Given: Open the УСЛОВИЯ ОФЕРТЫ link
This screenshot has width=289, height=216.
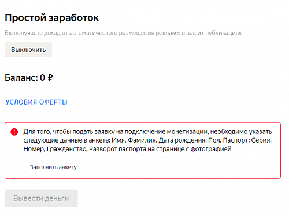Looking at the screenshot, I should [36, 102].
